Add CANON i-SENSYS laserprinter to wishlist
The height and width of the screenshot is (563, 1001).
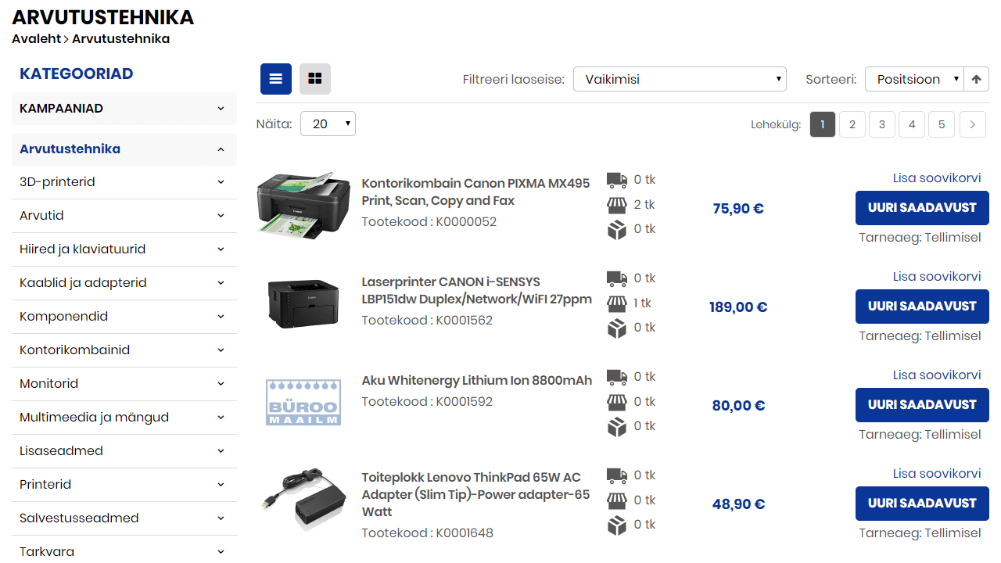(x=937, y=277)
